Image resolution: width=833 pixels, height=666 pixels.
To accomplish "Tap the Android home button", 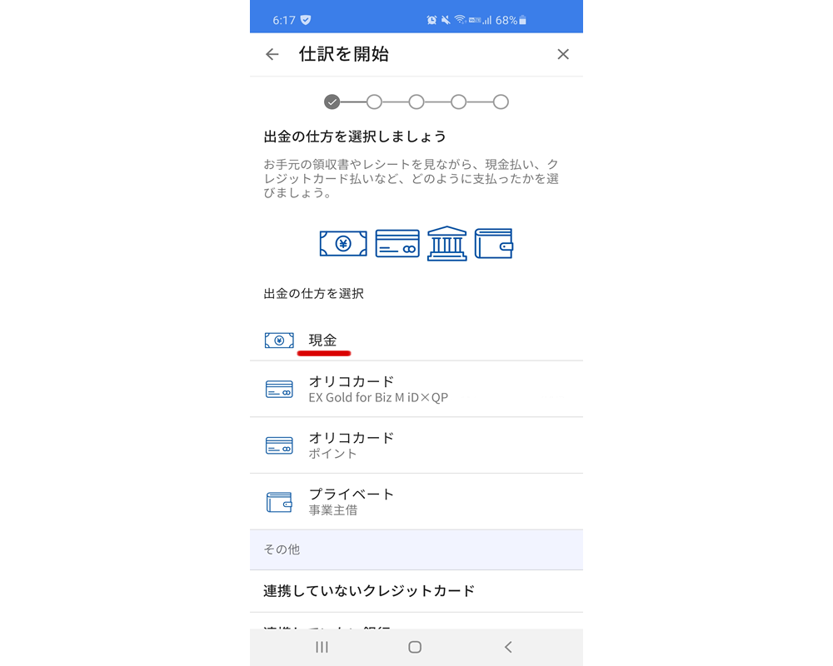I will (x=415, y=647).
